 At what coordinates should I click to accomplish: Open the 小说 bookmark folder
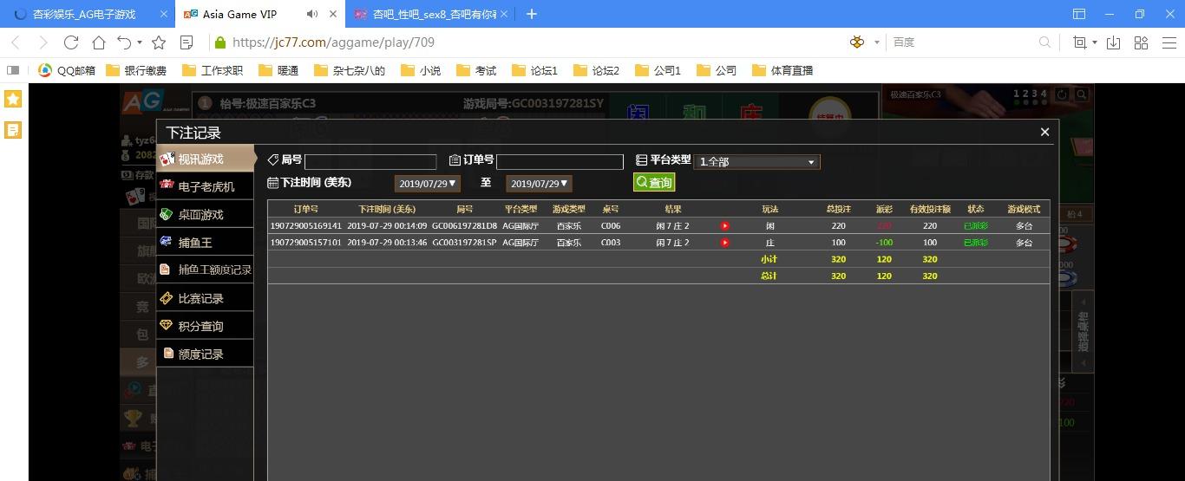coord(421,70)
